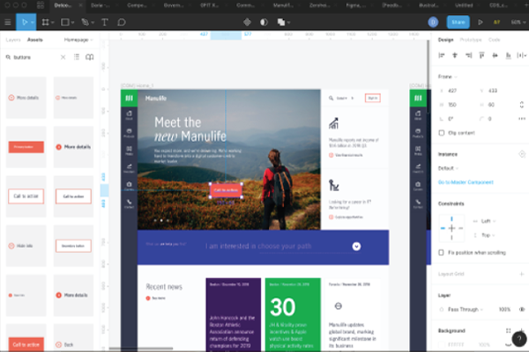Click the Present play icon

[x=481, y=22]
